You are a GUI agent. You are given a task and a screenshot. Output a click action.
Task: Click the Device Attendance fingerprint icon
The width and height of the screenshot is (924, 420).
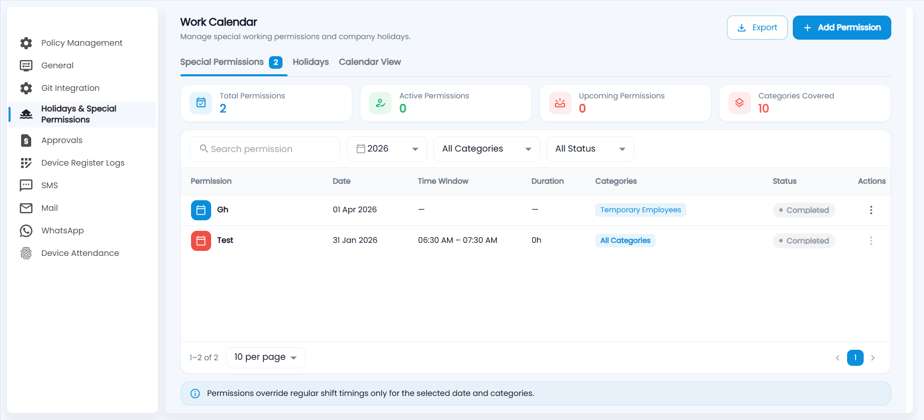click(x=26, y=253)
